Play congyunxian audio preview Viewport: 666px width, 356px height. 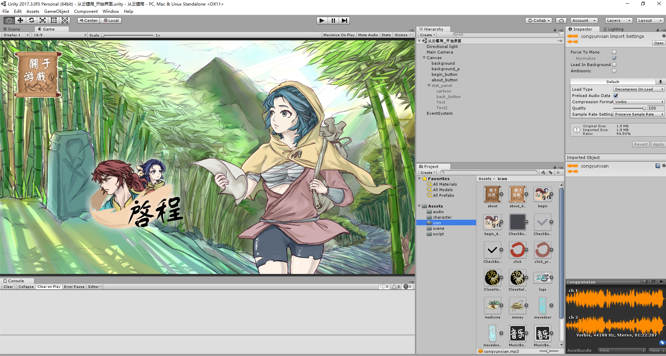pos(661,282)
